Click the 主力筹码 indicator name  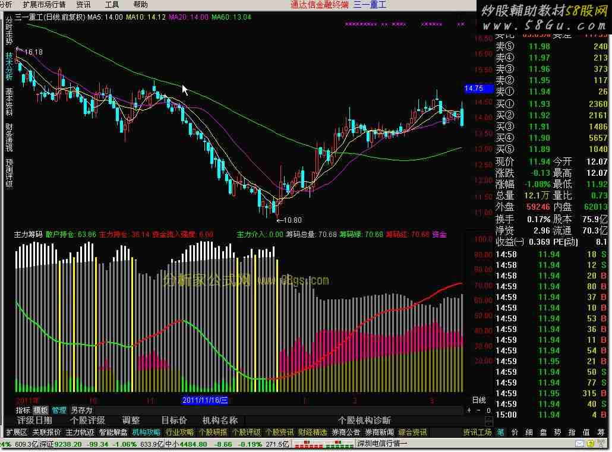pyautogui.click(x=28, y=235)
